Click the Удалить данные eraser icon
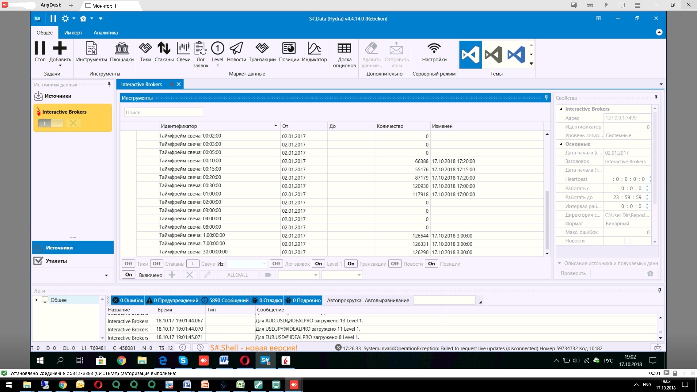The image size is (697, 392). 371,48
